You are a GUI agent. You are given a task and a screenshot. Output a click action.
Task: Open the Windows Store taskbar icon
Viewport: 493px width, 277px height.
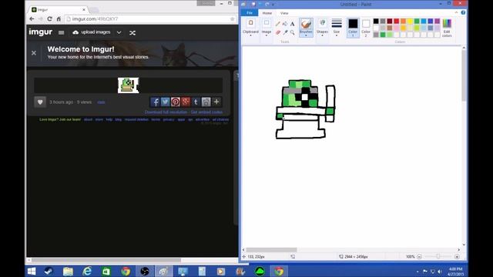tap(106, 271)
